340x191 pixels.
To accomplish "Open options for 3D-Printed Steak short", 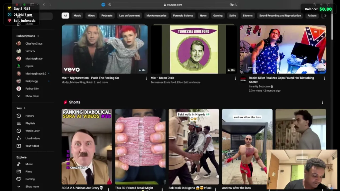I will pos(162,189).
